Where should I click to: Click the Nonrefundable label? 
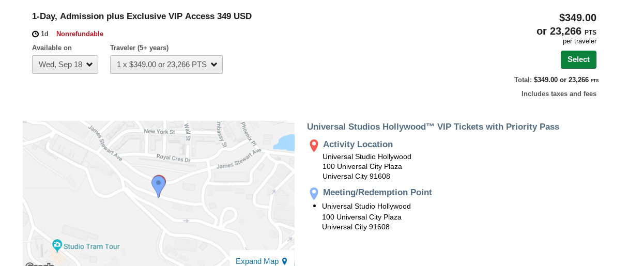click(x=80, y=34)
